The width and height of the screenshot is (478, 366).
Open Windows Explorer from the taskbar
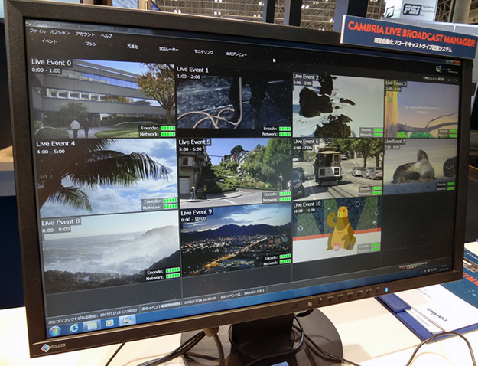pyautogui.click(x=92, y=325)
